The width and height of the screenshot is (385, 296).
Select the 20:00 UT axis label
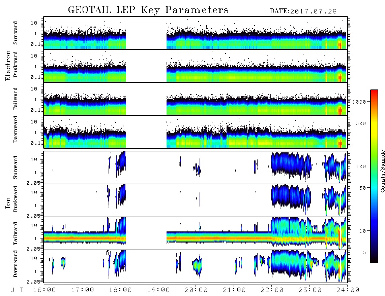pos(196,290)
